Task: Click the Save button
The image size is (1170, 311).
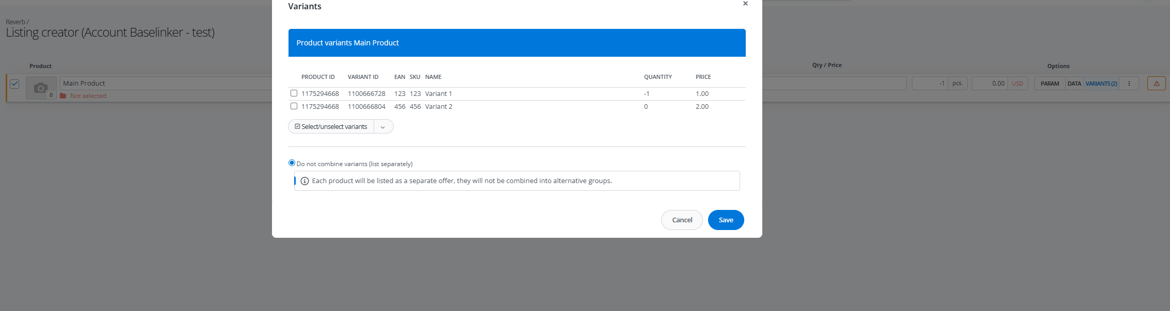Action: [726, 220]
